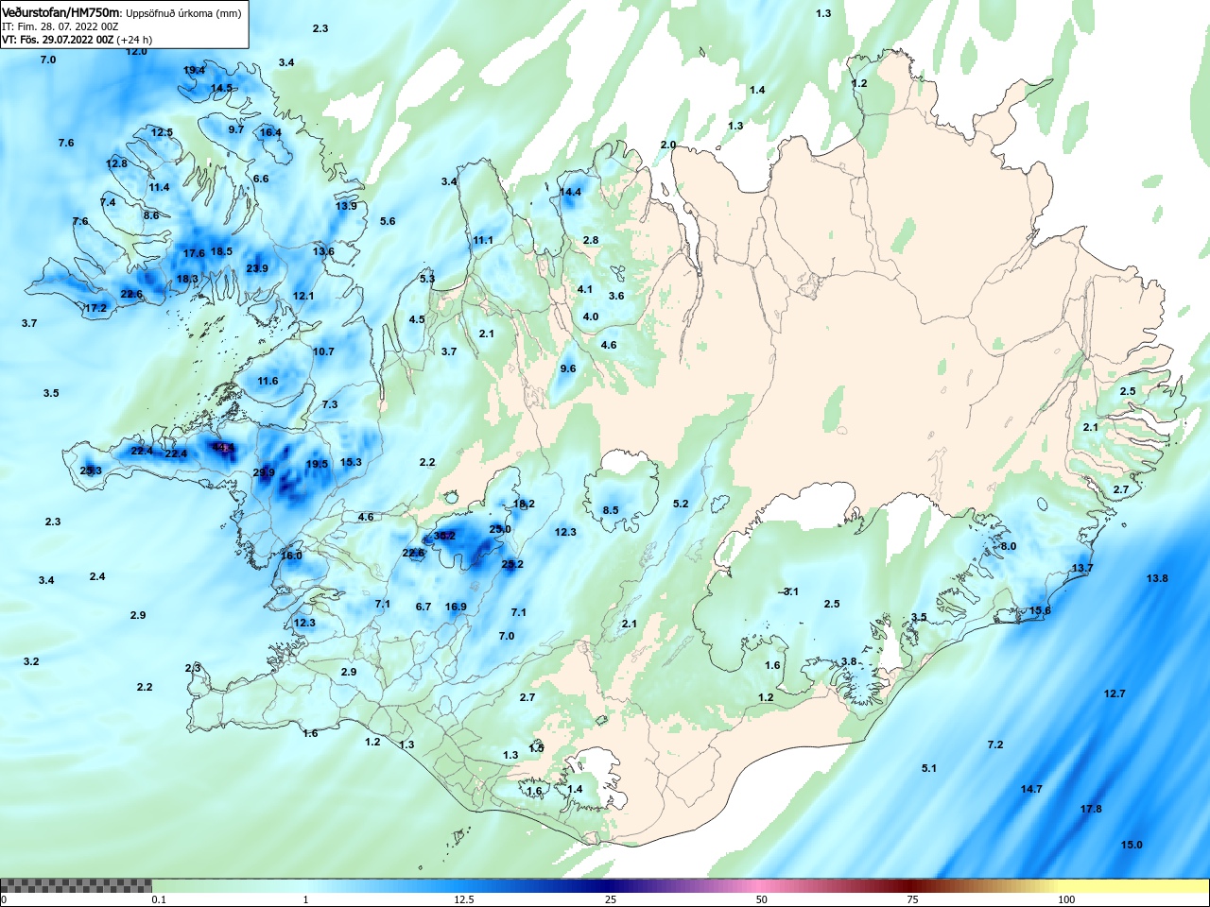Click the 7.3 precipitation value

(x=329, y=404)
